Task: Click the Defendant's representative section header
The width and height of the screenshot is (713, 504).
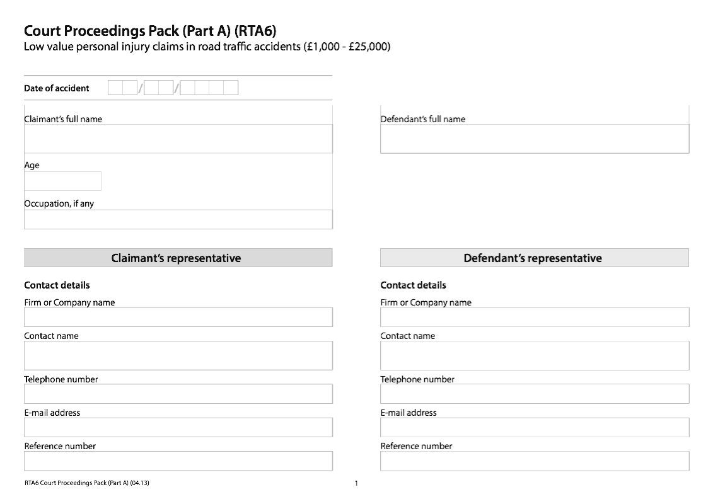Action: [x=534, y=258]
